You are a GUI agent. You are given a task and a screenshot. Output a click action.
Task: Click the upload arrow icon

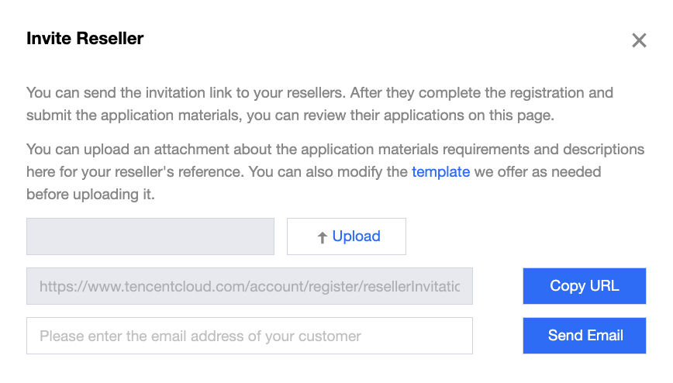tap(323, 238)
